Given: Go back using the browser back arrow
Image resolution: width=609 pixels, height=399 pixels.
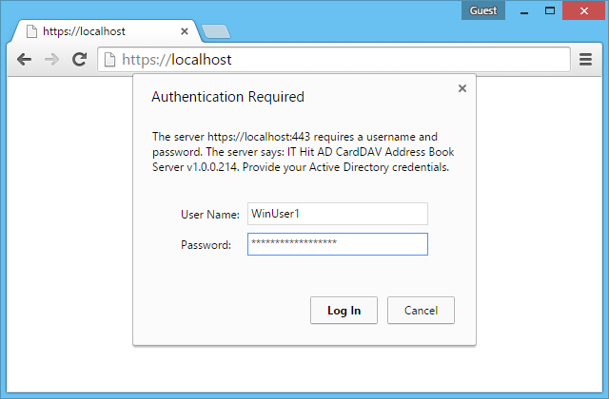Looking at the screenshot, I should click(x=24, y=60).
